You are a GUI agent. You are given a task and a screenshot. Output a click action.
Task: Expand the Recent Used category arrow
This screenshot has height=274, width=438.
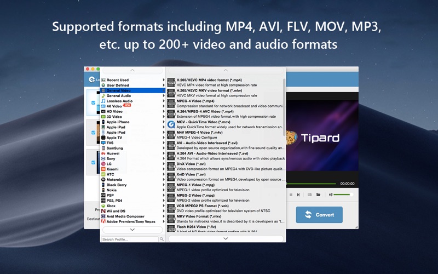pyautogui.click(x=164, y=80)
